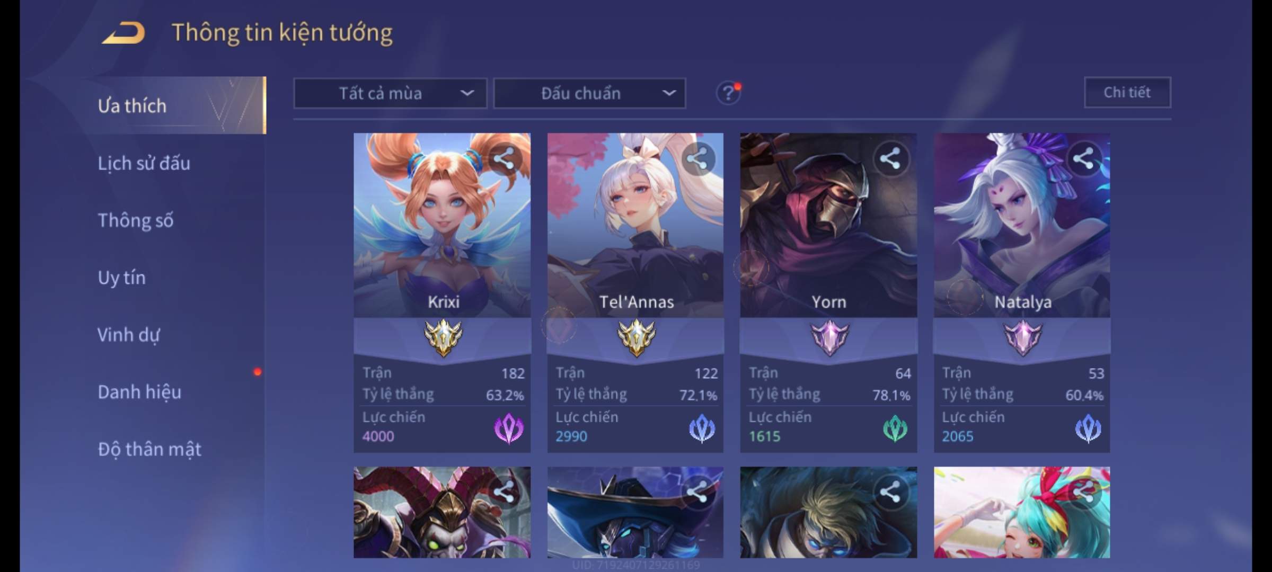The height and width of the screenshot is (572, 1272).
Task: Expand the Tất cả mùa dropdown
Action: pos(391,94)
